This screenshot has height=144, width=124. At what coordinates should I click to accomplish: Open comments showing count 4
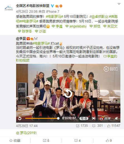click(x=78, y=141)
